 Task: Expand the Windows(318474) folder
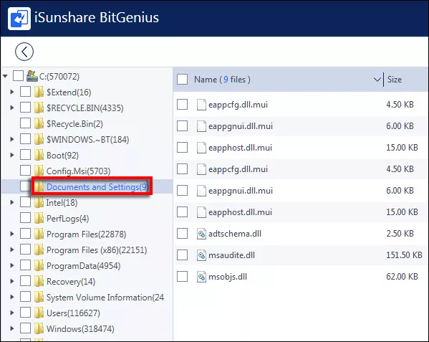coord(12,328)
